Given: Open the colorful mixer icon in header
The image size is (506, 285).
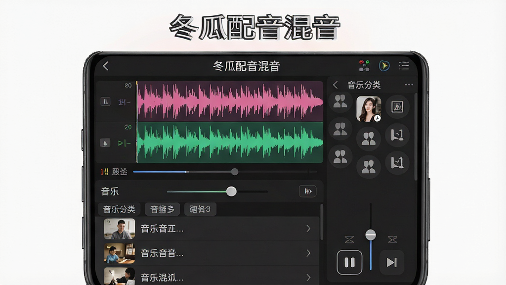Looking at the screenshot, I should [364, 66].
